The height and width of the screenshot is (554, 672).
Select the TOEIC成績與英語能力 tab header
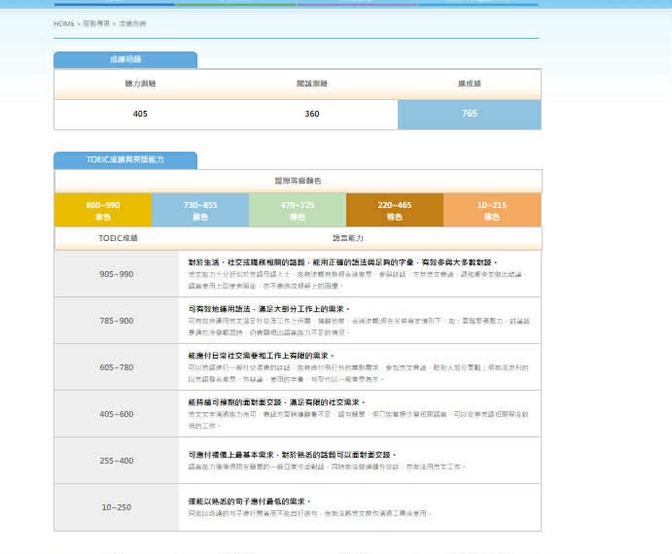[x=125, y=160]
